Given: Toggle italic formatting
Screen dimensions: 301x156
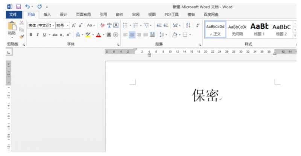Looking at the screenshot, I should (x=38, y=34).
